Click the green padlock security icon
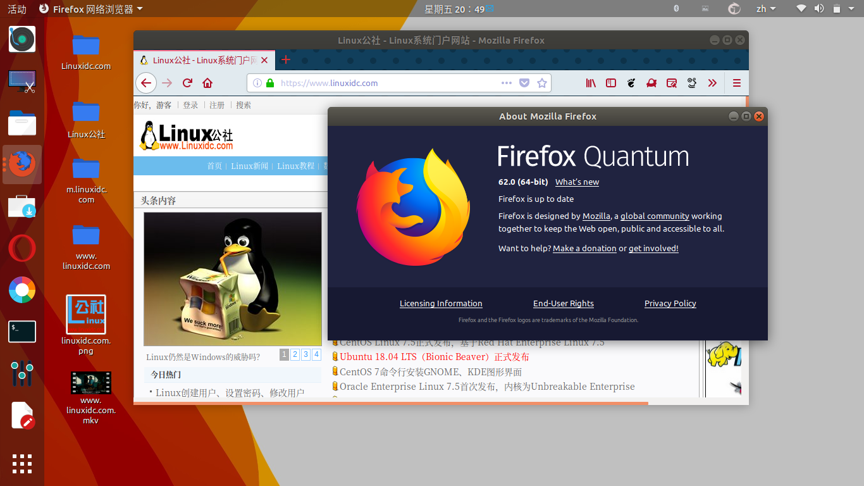 coord(270,83)
